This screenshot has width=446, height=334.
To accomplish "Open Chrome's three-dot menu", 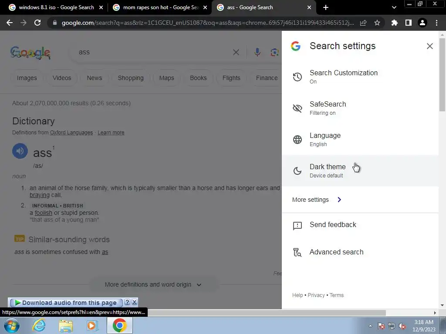I will point(436,23).
